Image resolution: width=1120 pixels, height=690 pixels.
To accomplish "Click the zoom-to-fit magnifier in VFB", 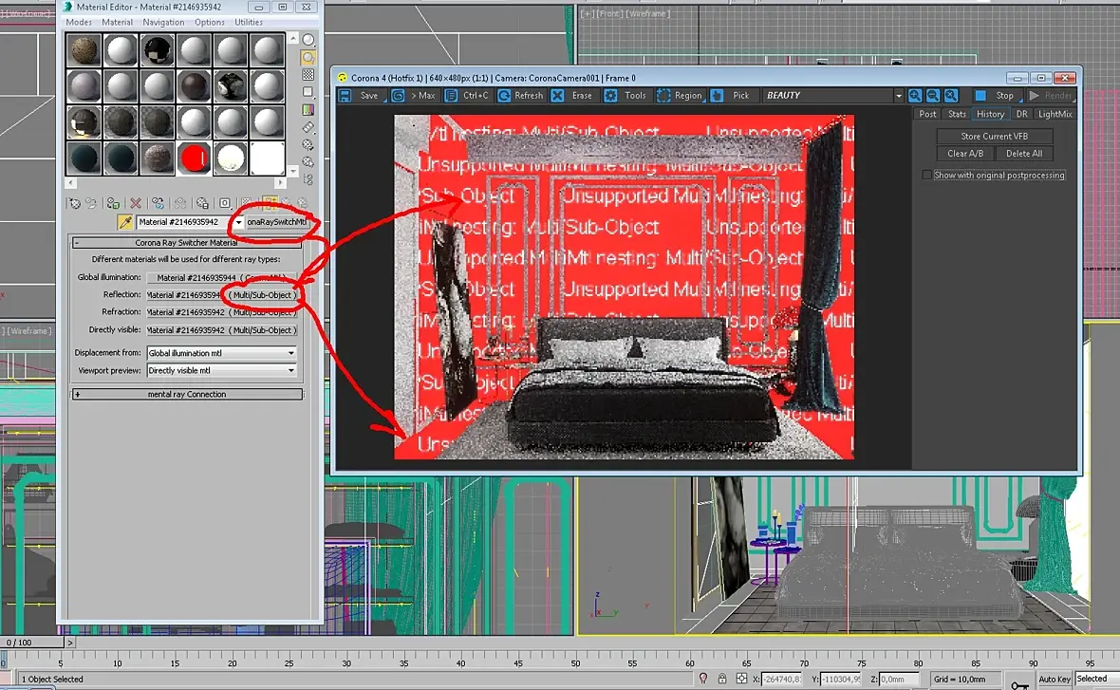I will (951, 95).
